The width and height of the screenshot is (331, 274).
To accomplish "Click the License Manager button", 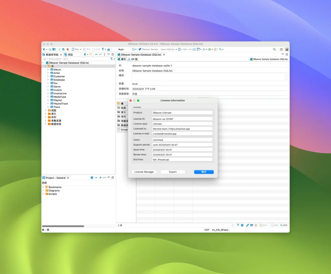I will click(x=144, y=172).
